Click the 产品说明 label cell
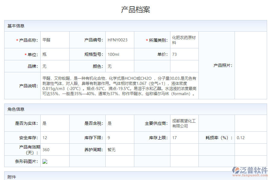Image resolution: width=271 pixels, height=180 pixels. [29, 85]
